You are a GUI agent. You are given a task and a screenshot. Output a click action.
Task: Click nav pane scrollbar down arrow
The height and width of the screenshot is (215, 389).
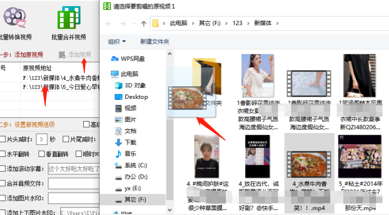[170, 210]
